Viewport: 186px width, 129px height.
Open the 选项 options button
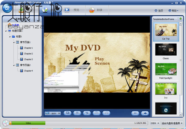(158, 11)
